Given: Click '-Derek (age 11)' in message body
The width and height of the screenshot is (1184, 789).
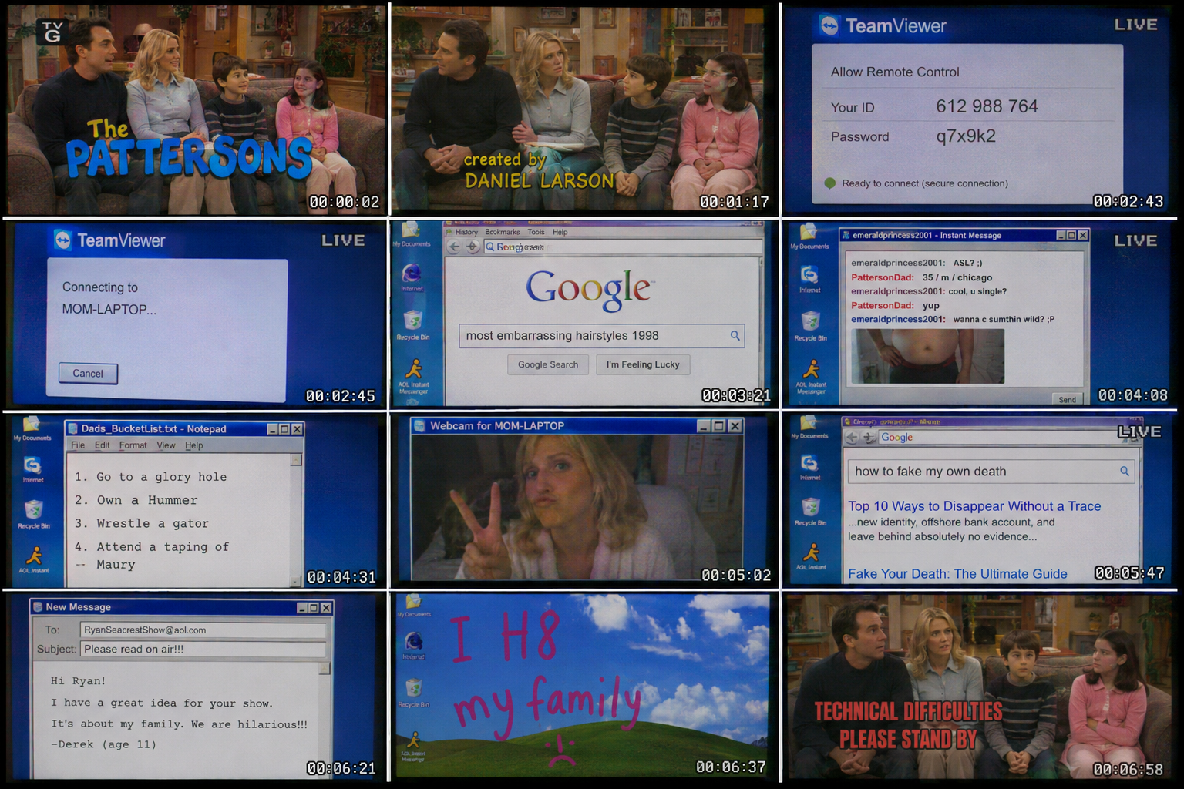Looking at the screenshot, I should tap(103, 744).
